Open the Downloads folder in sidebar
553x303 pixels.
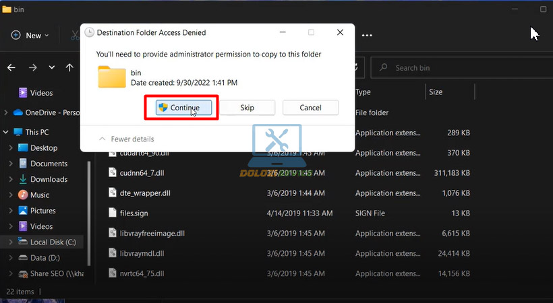coord(49,179)
